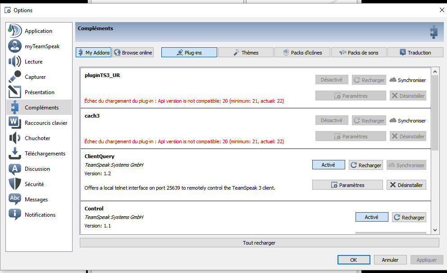Toggle the Activé button for Control plugin
This screenshot has width=447, height=273.
[x=372, y=217]
